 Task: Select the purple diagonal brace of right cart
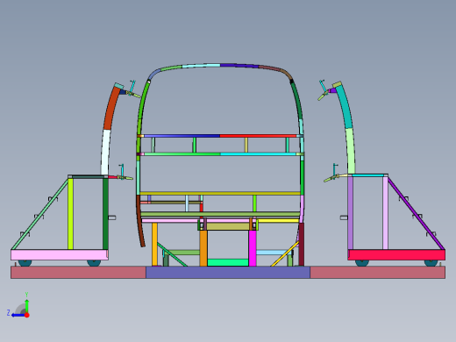pos(417,213)
